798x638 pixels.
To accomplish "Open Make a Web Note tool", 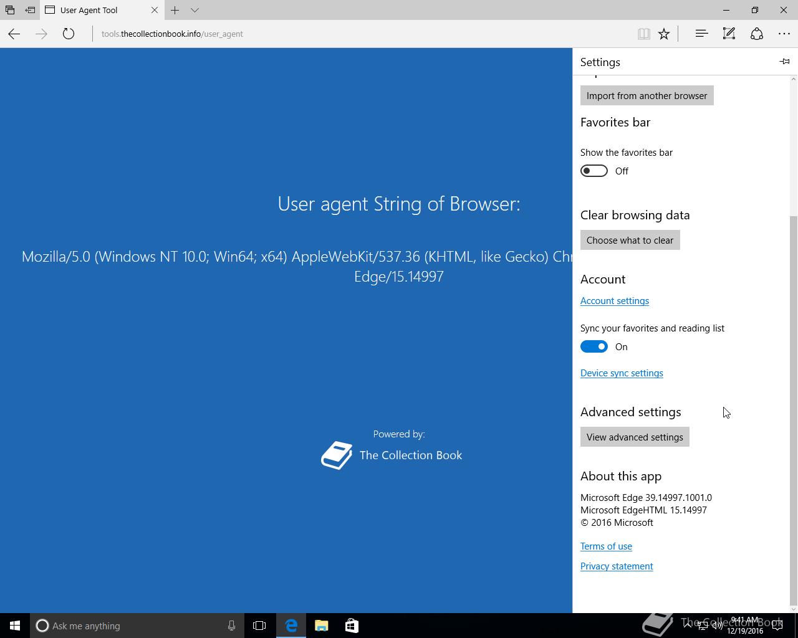I will 729,34.
